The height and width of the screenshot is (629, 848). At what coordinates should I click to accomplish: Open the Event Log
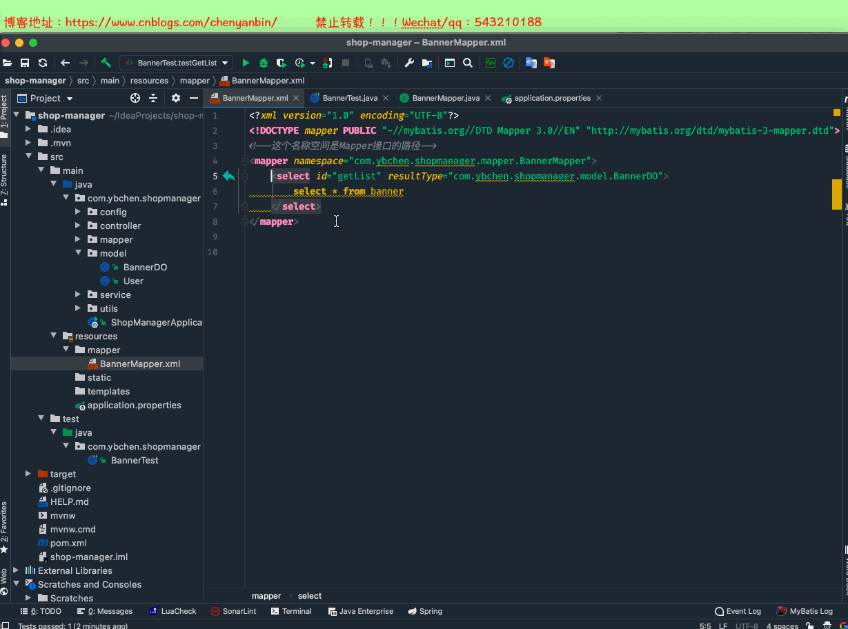coord(738,611)
